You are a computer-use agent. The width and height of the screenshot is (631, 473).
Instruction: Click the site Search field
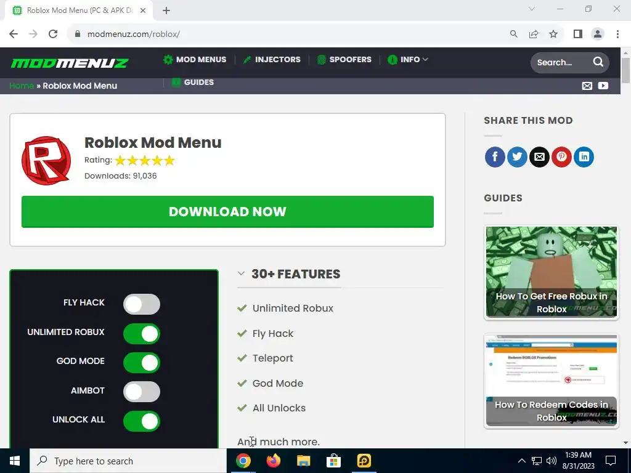click(x=562, y=62)
